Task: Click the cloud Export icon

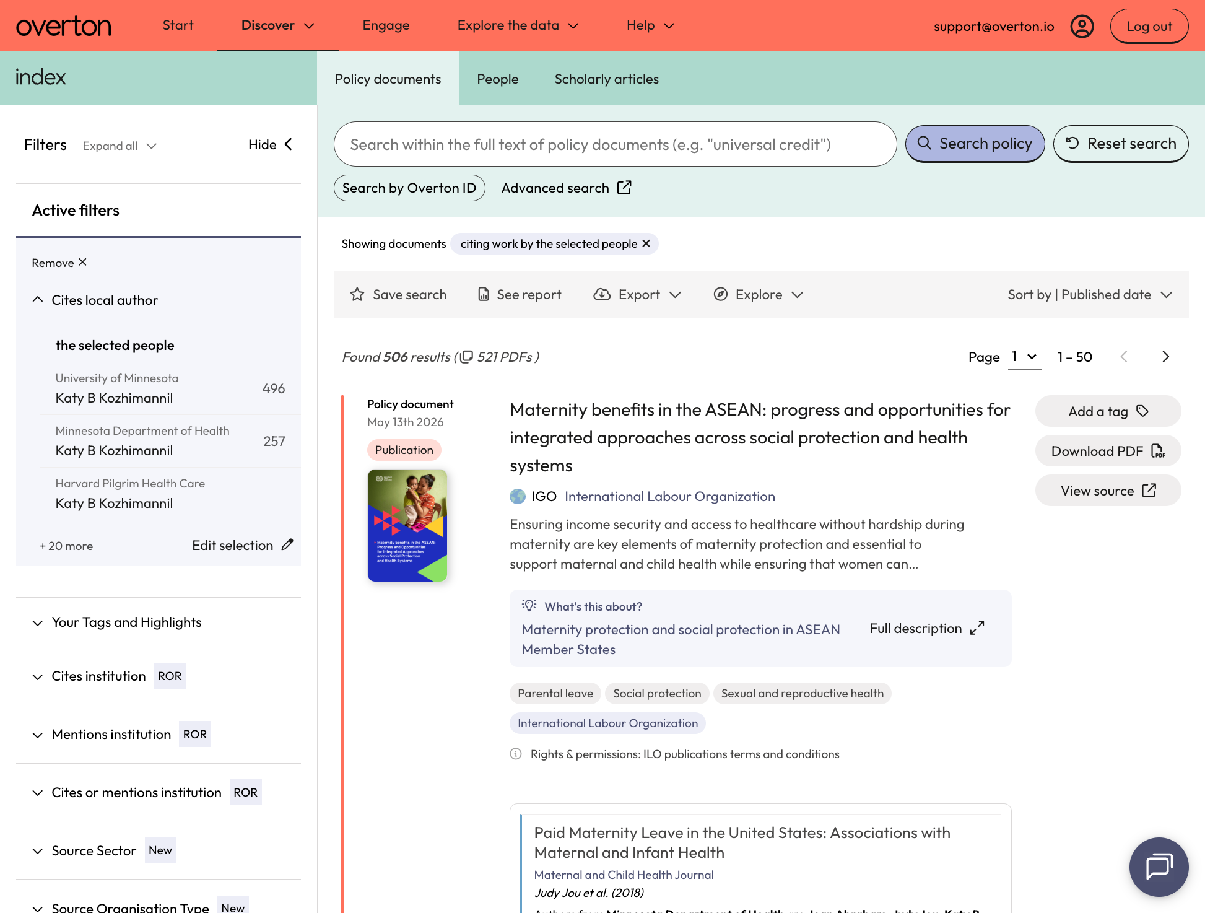Action: [602, 294]
